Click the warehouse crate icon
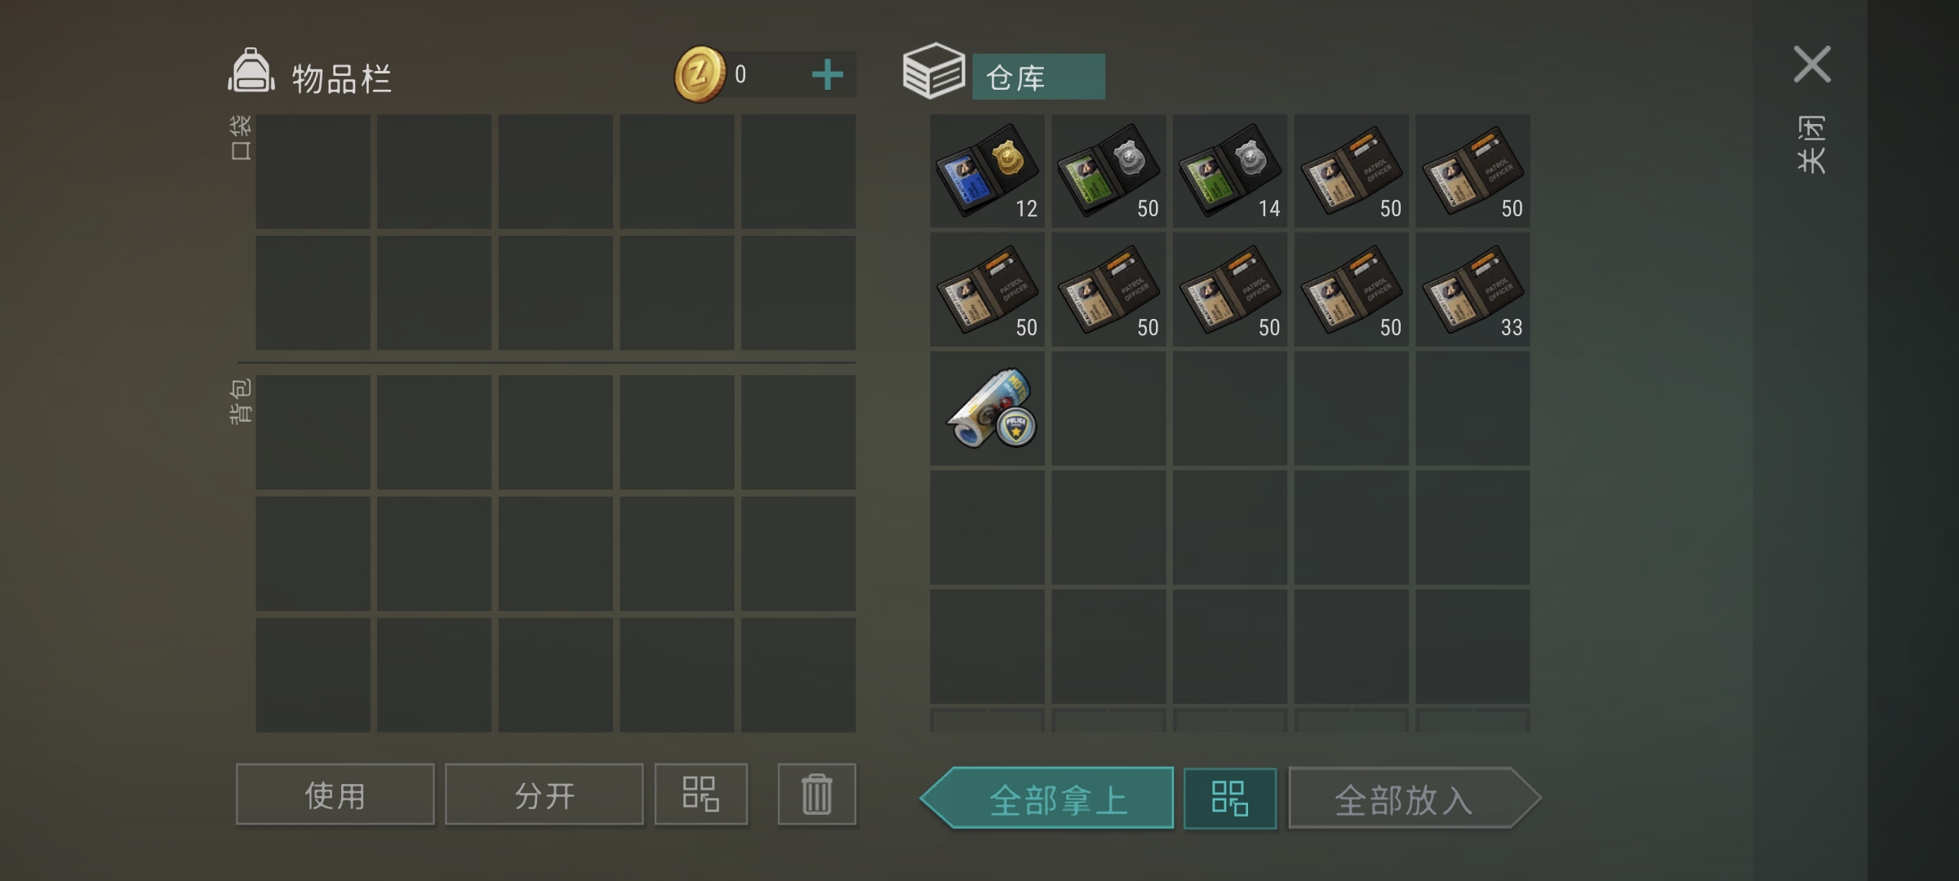The image size is (1959, 881). pyautogui.click(x=934, y=71)
